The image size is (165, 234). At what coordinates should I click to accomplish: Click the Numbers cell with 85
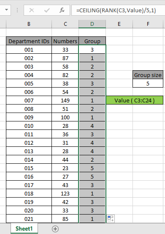tap(65, 219)
